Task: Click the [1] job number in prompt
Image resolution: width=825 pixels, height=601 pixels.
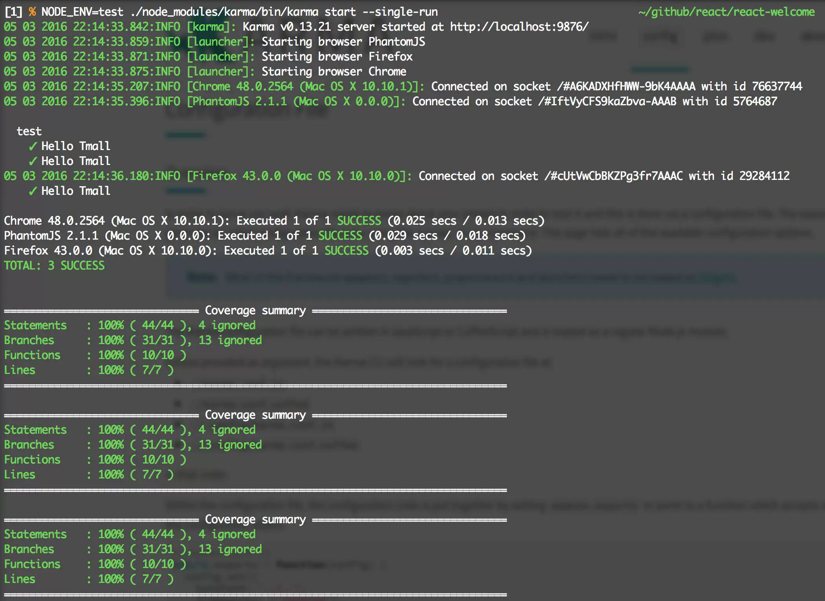Action: pos(13,12)
